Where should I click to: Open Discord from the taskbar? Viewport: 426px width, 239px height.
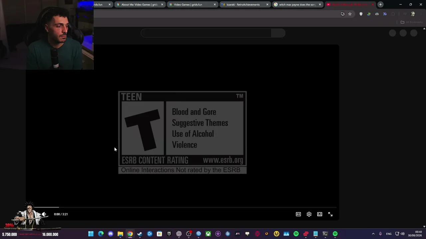click(110, 234)
